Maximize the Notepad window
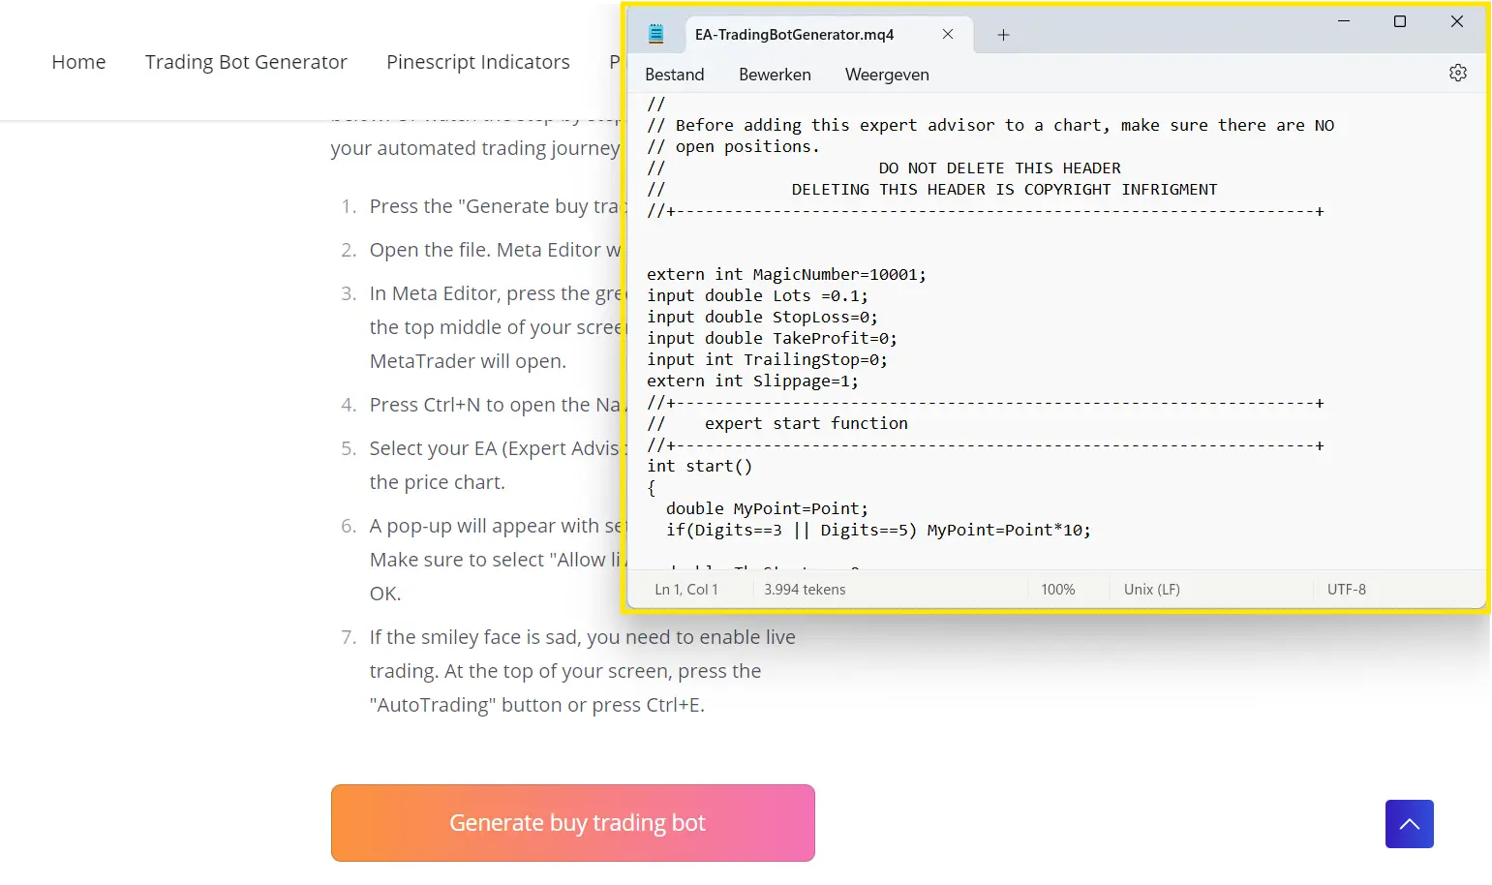Image resolution: width=1492 pixels, height=885 pixels. tap(1399, 21)
